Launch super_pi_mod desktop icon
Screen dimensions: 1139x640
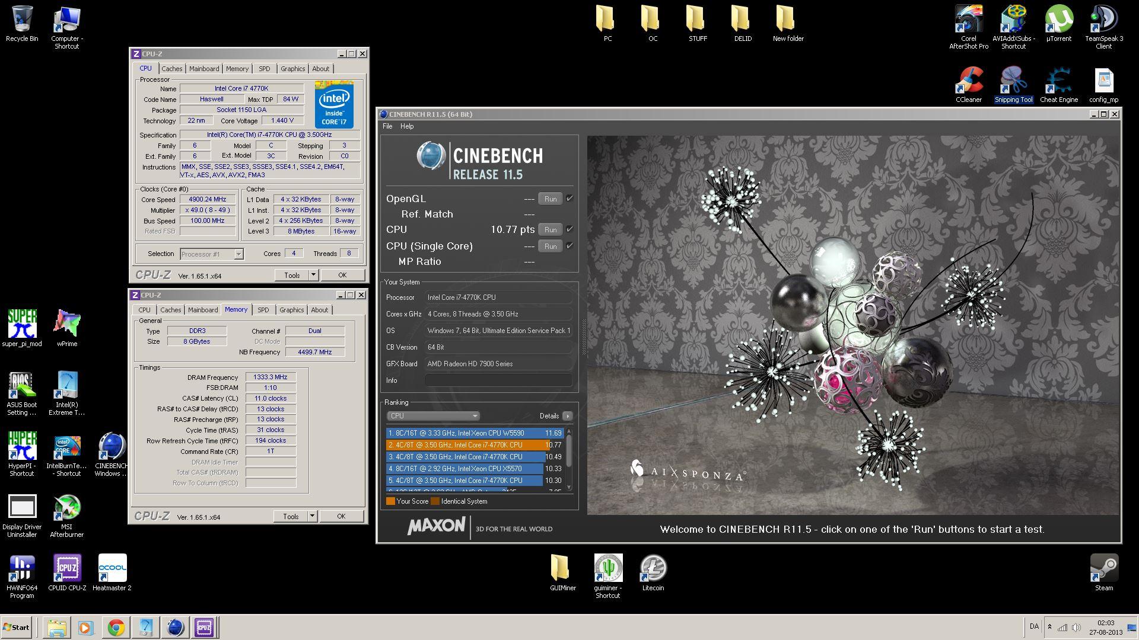tap(22, 328)
